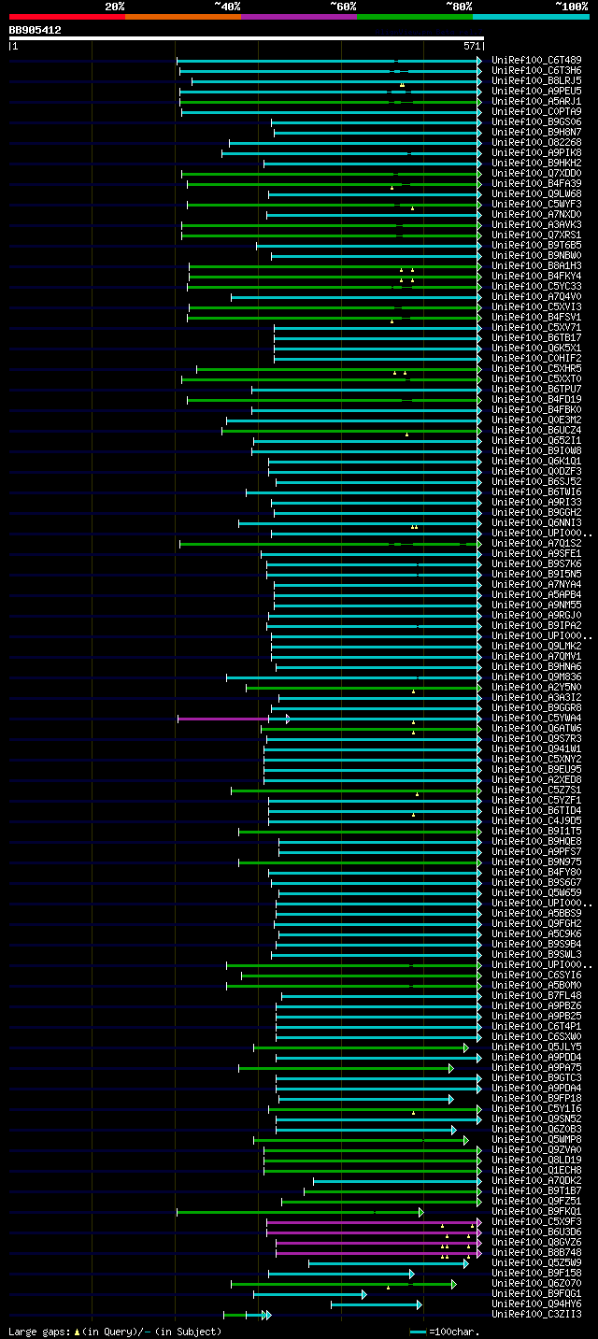598x1339 pixels.
Task: Select hit label UniRef100_B9IPA2
Action: [536, 626]
